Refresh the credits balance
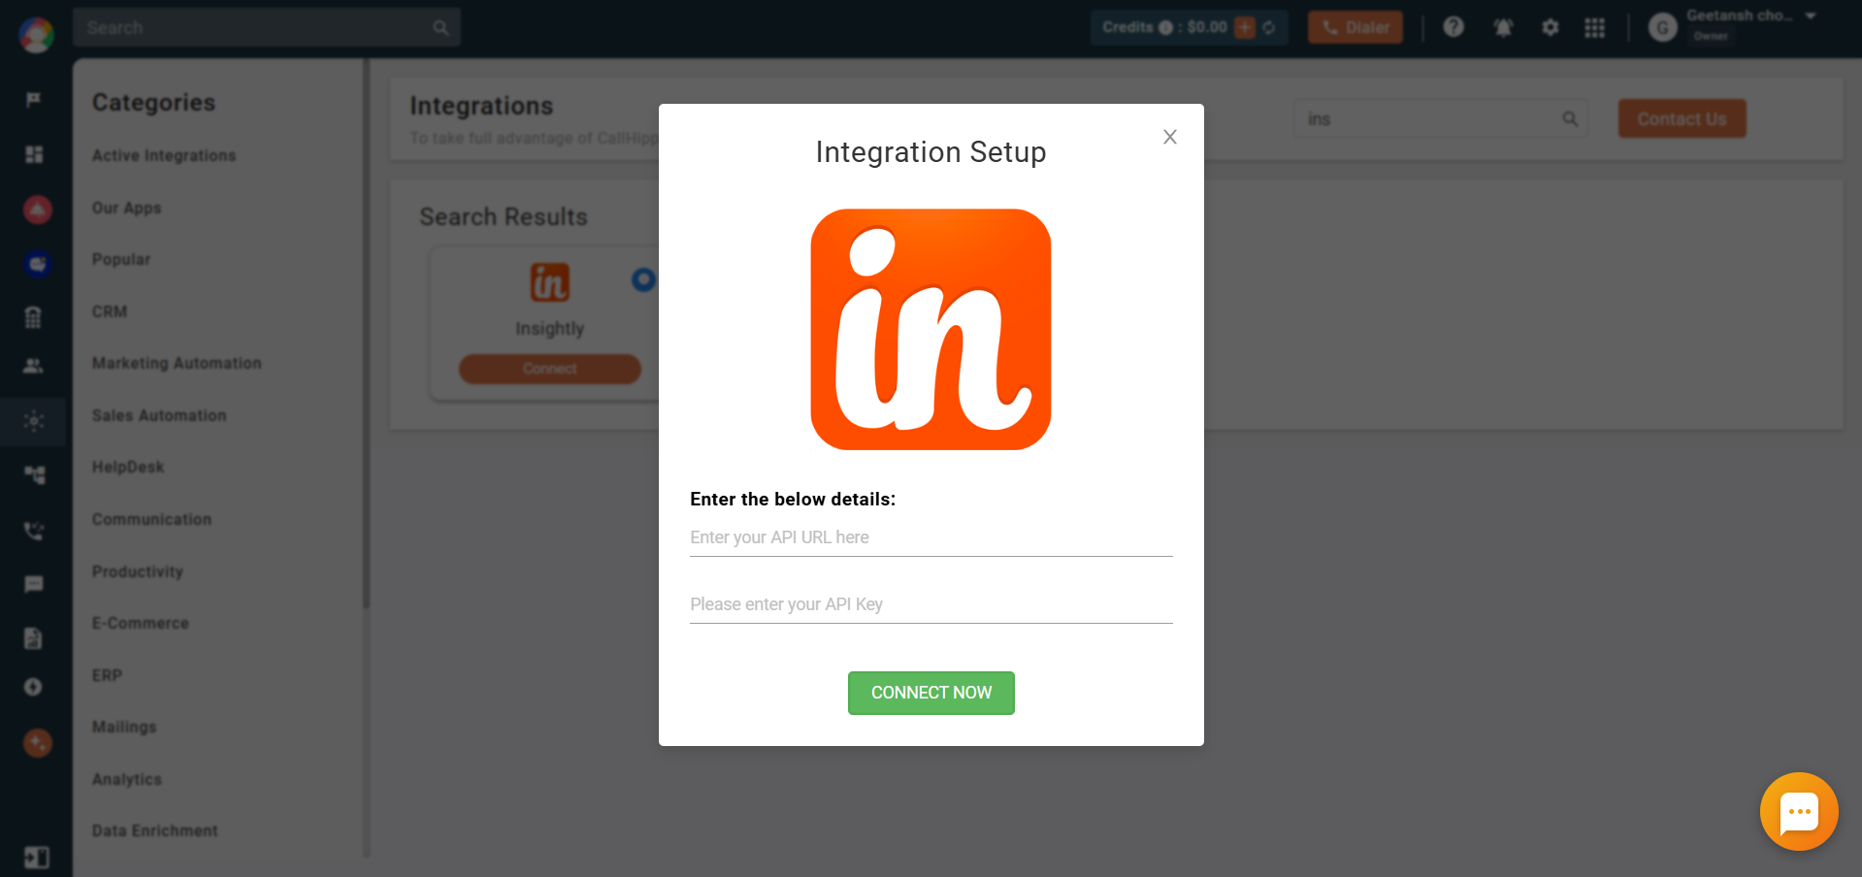The height and width of the screenshot is (877, 1862). click(1269, 27)
